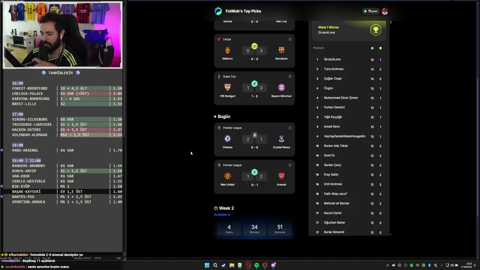480x270 pixels.
Task: Click Mallorca predicted score box showing 0
Action: (248, 51)
